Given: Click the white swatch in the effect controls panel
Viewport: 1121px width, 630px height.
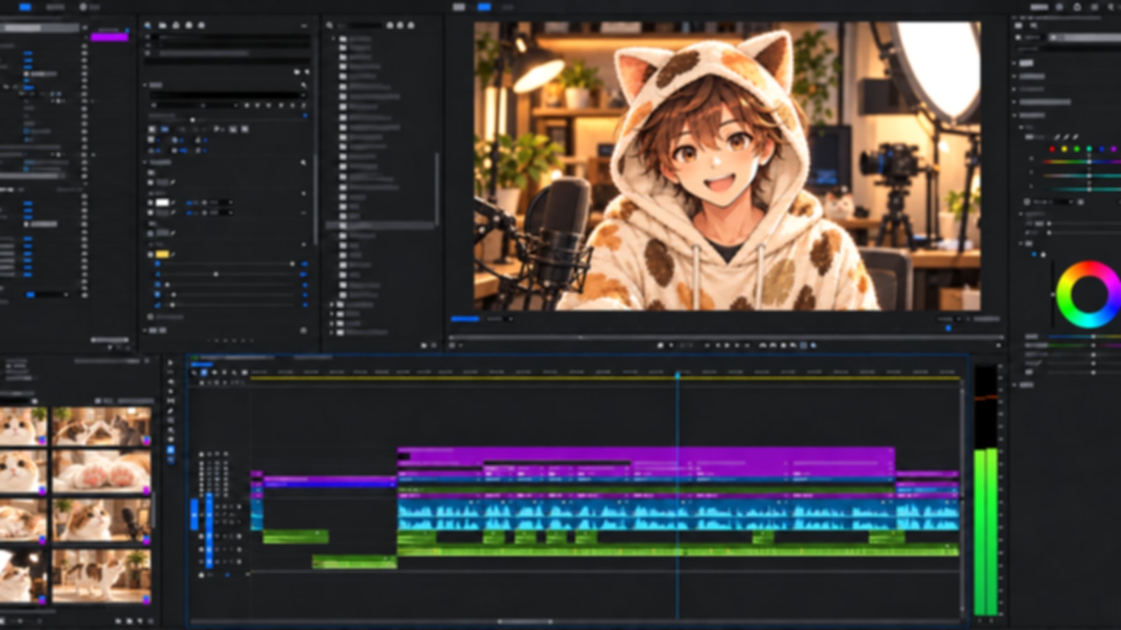Looking at the screenshot, I should (x=163, y=203).
